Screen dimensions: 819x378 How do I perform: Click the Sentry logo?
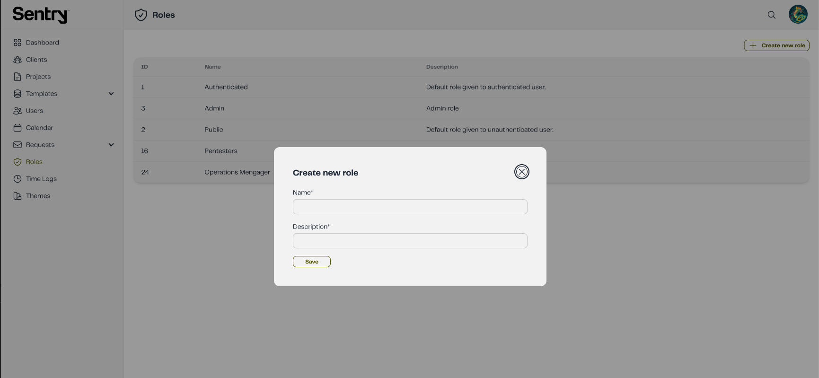[41, 15]
